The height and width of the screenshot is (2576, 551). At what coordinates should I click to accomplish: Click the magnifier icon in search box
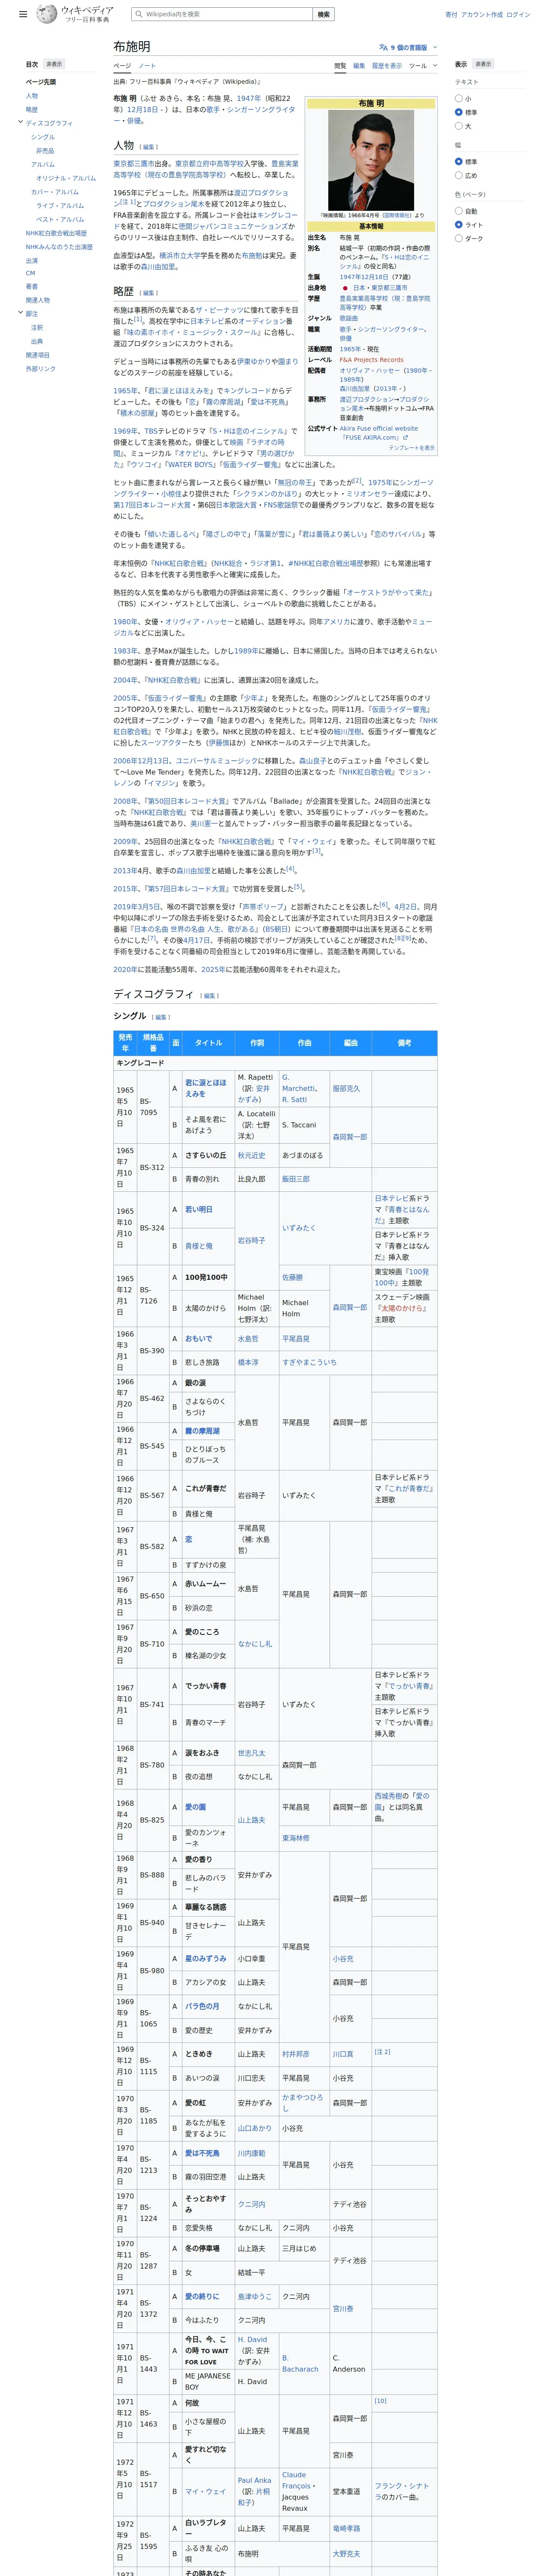(x=138, y=14)
